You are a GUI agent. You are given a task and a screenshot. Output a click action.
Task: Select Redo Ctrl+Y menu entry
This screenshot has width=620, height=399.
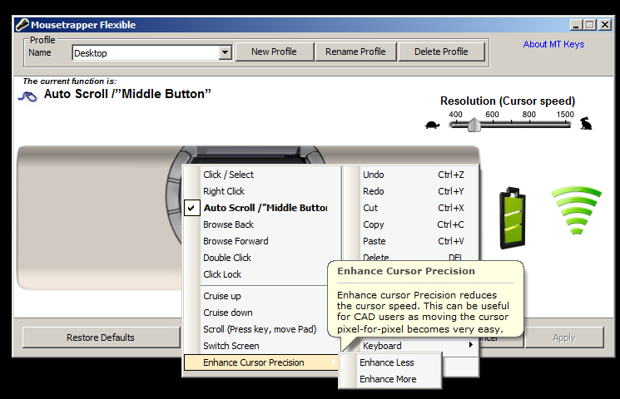pyautogui.click(x=411, y=191)
